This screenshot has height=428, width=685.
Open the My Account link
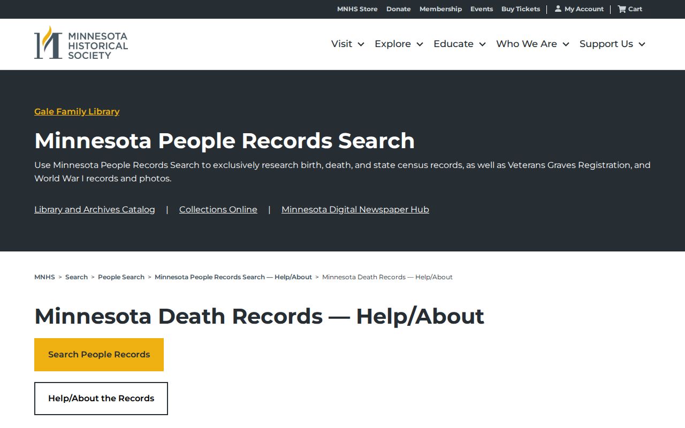[579, 9]
